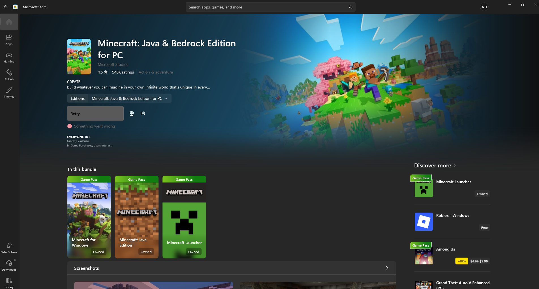The image size is (539, 289).
Task: Click the share icon next to Retry
Action: pos(143,113)
